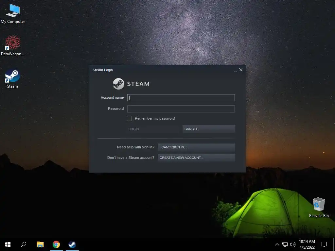
Task: Click CREATE A NEW ACCOUNT button
Action: (196, 158)
